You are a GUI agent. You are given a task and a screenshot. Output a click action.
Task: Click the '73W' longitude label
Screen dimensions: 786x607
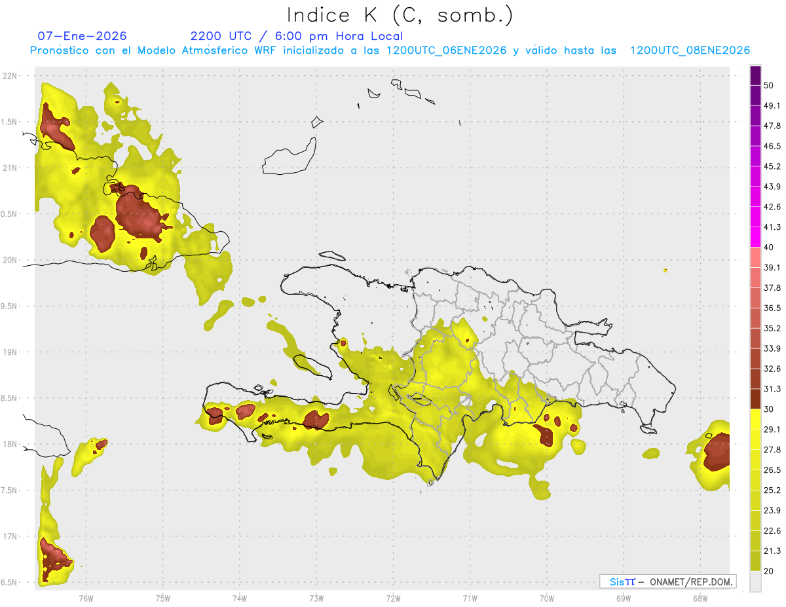coord(316,598)
